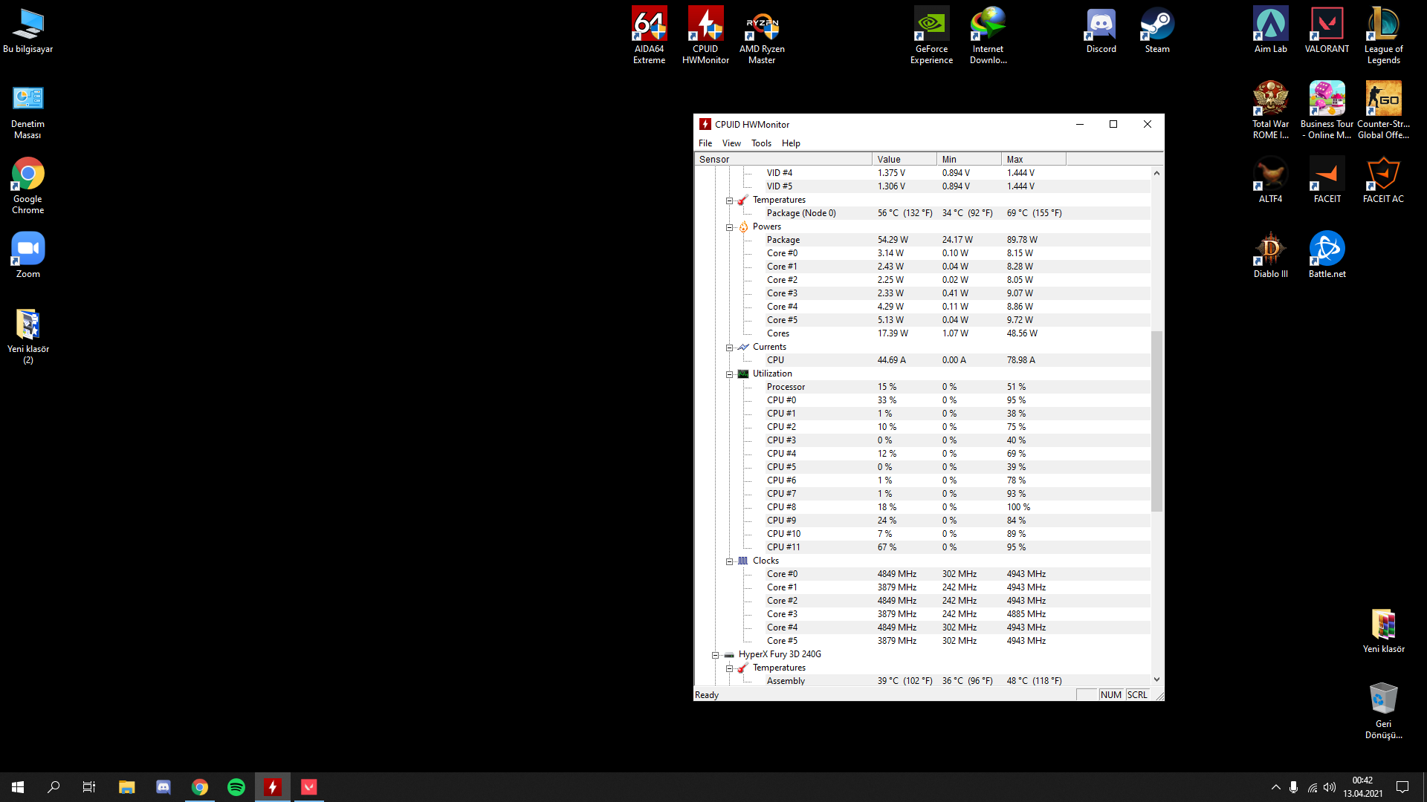Click the sensor list scroll-down arrow

click(x=1156, y=679)
